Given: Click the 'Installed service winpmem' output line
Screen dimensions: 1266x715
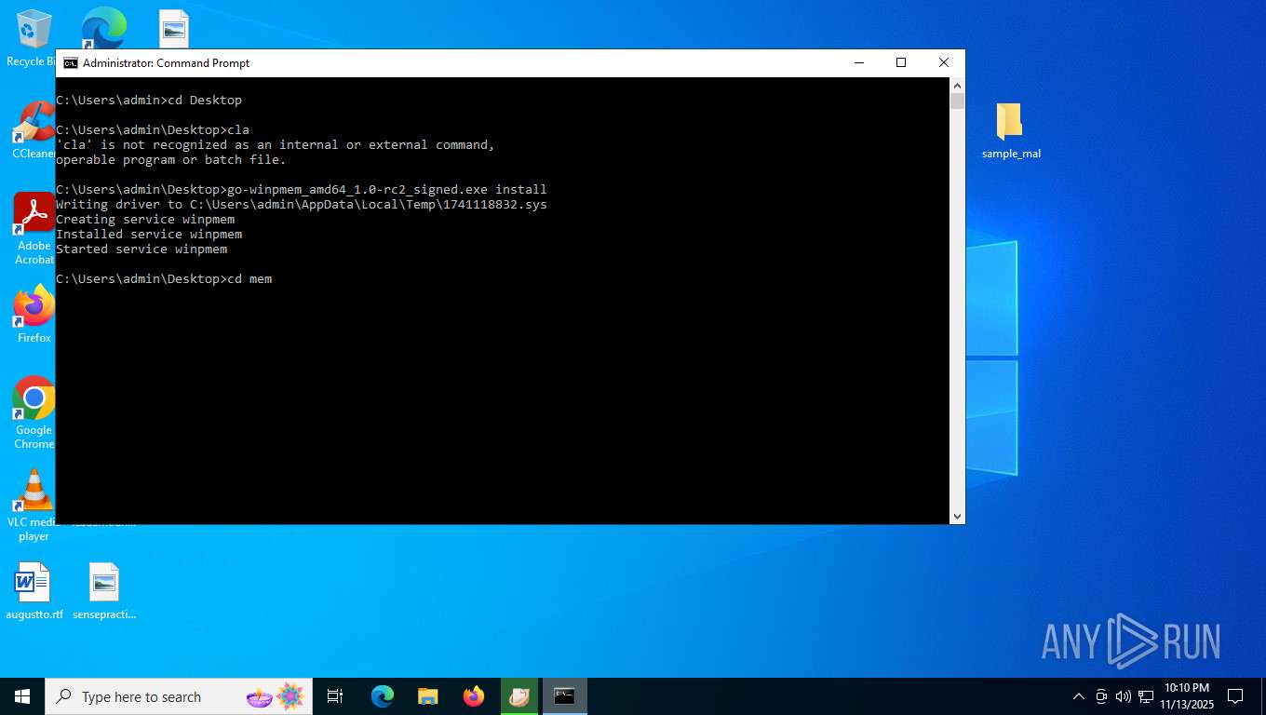Looking at the screenshot, I should pos(149,235).
